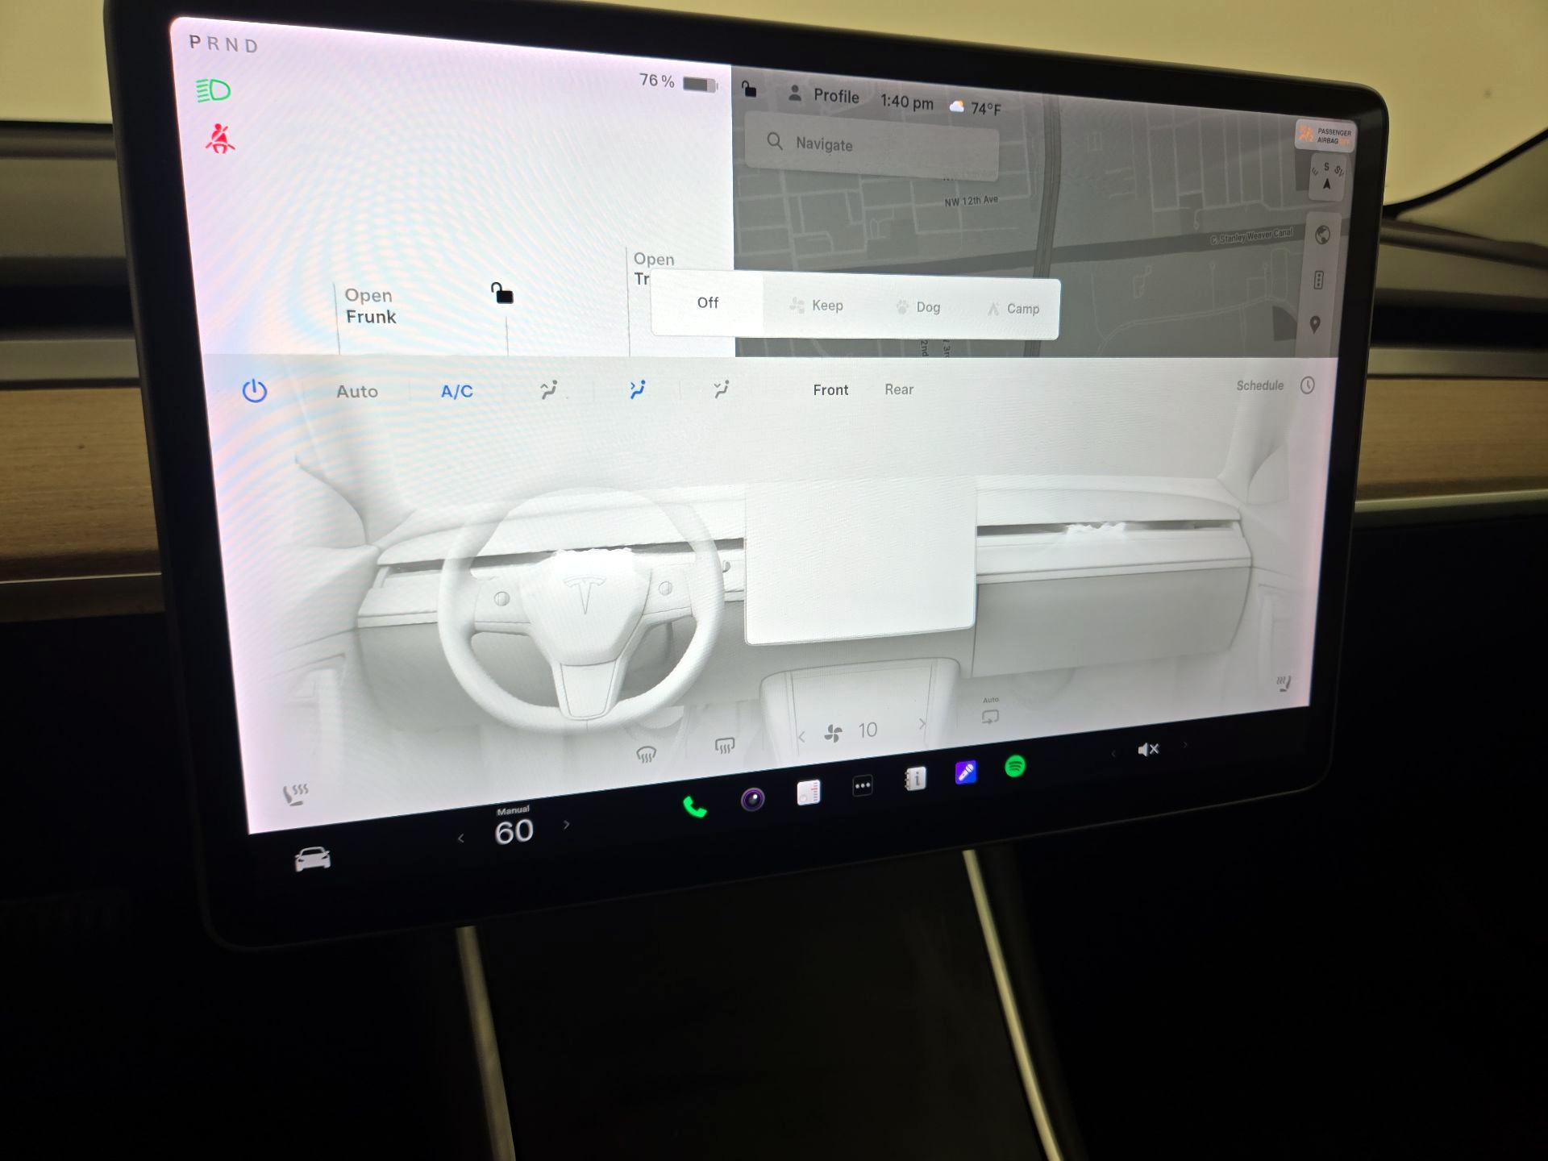This screenshot has height=1161, width=1548.
Task: Expand the climate Schedule options
Action: [x=1259, y=385]
